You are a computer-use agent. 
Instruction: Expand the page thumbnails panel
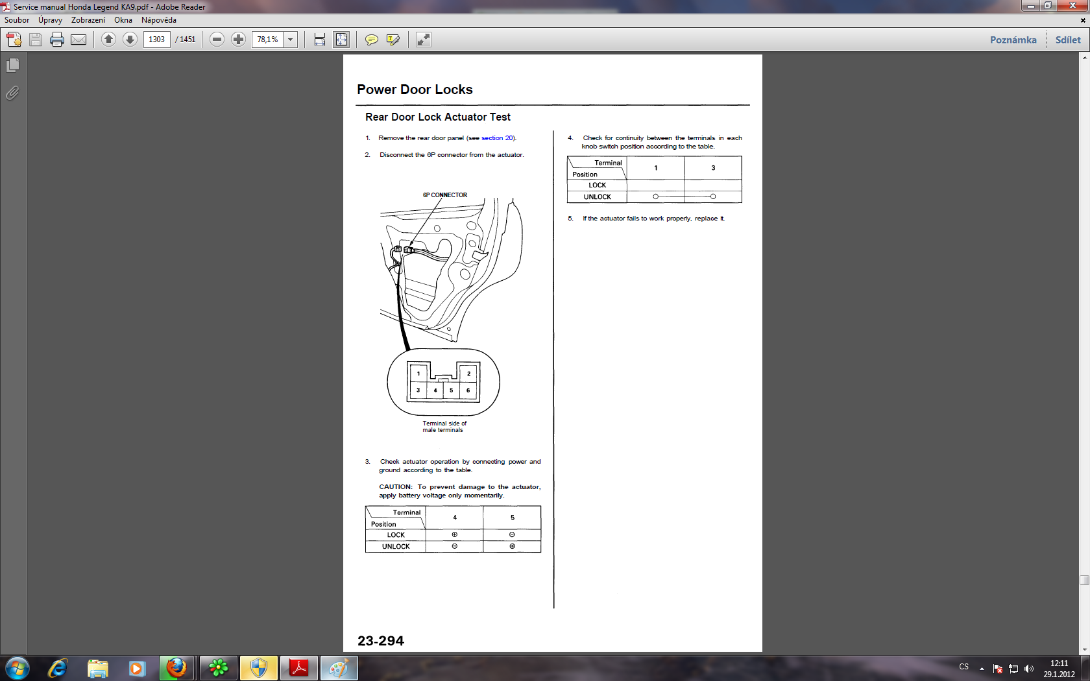(12, 66)
